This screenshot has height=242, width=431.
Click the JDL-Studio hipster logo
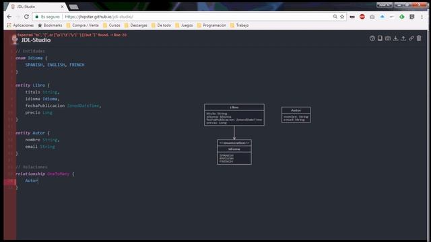click(x=15, y=40)
